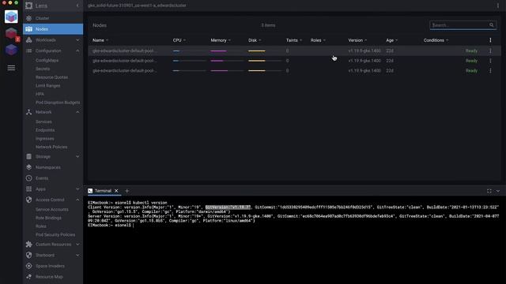Open HPA in sidebar
Screen dimensions: 506x284
[x=40, y=94]
